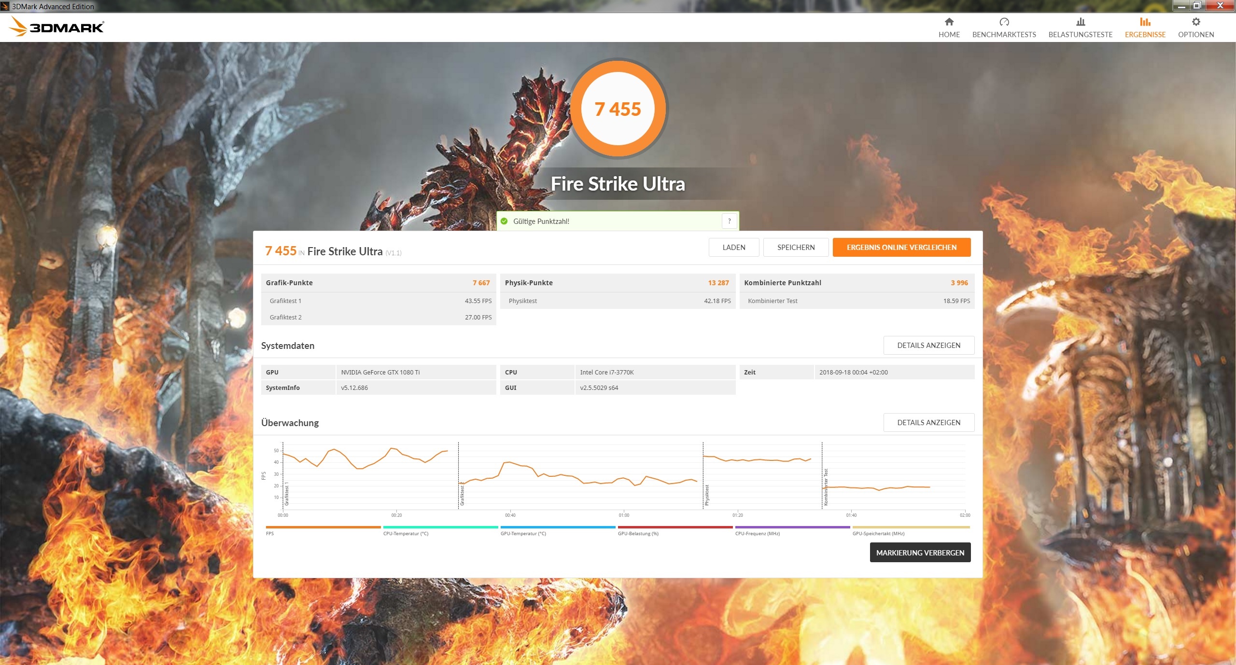This screenshot has width=1236, height=665.
Task: Expand Überwachung with Details anzeigen
Action: point(928,422)
